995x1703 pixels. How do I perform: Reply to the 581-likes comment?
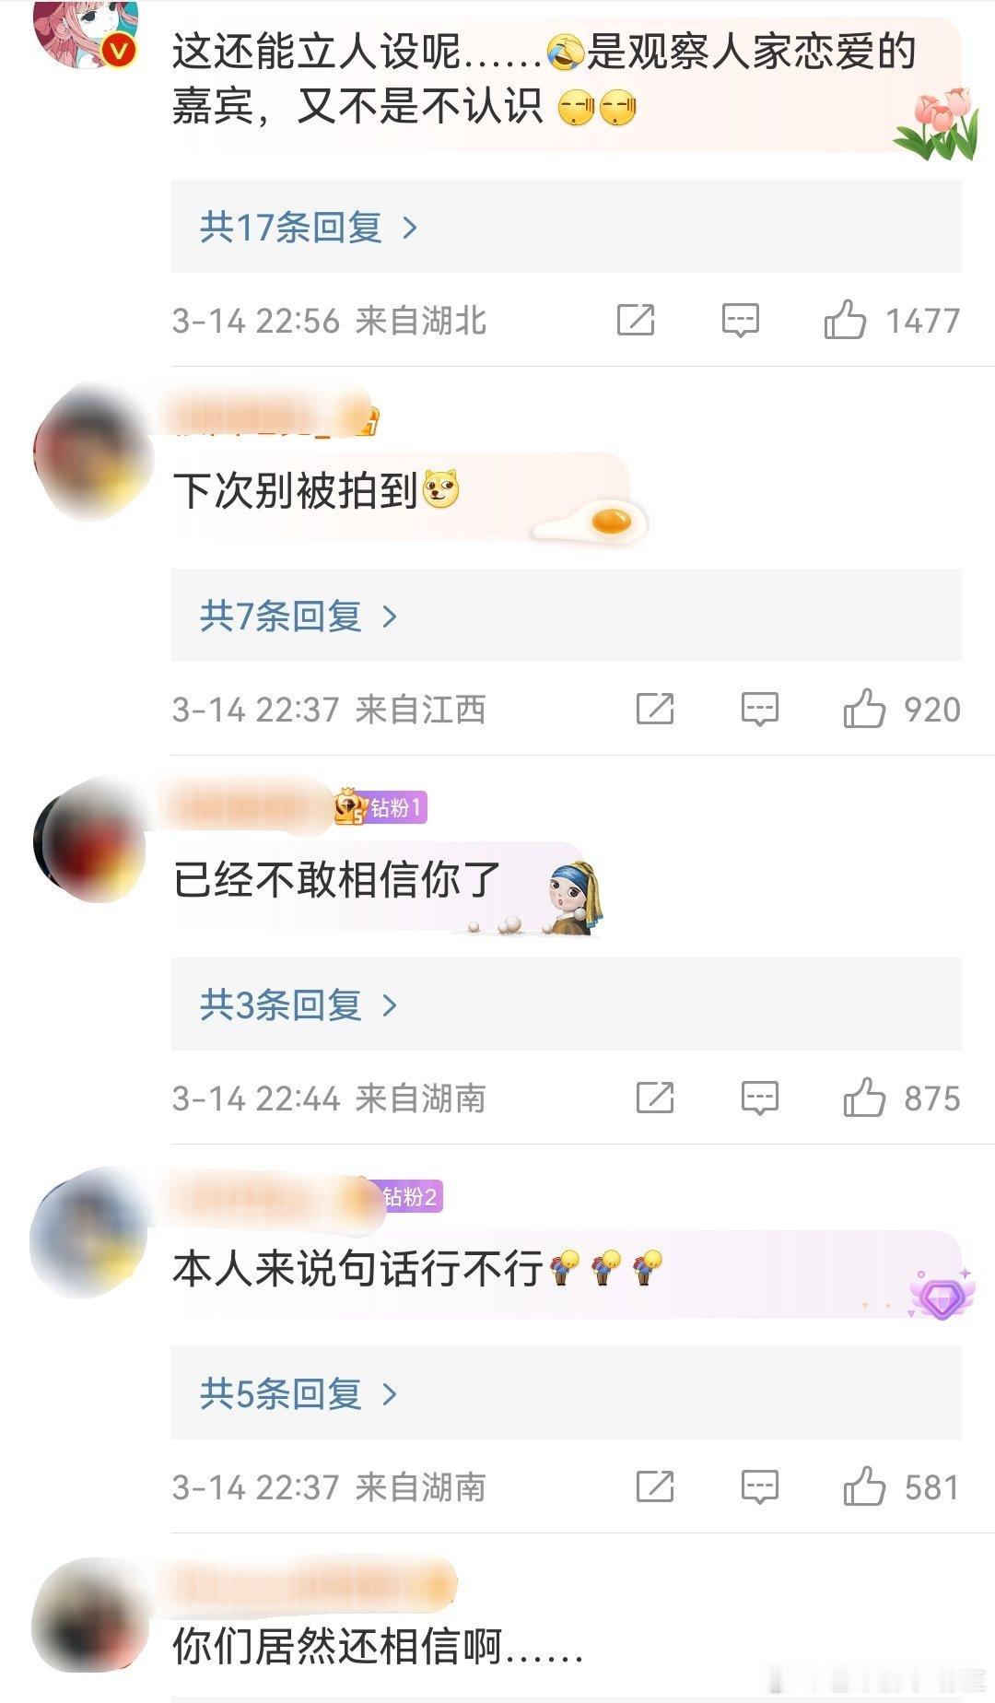(760, 1487)
